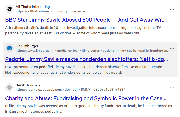Click the SAGE Journals favicon icon
Screen dimensions: 180x117
coord(9,87)
